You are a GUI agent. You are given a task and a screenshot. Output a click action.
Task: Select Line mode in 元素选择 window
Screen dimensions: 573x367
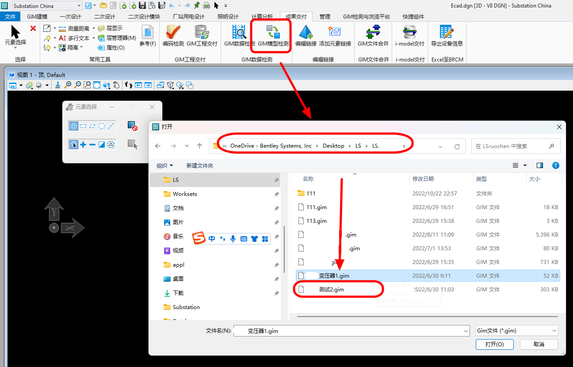111,126
